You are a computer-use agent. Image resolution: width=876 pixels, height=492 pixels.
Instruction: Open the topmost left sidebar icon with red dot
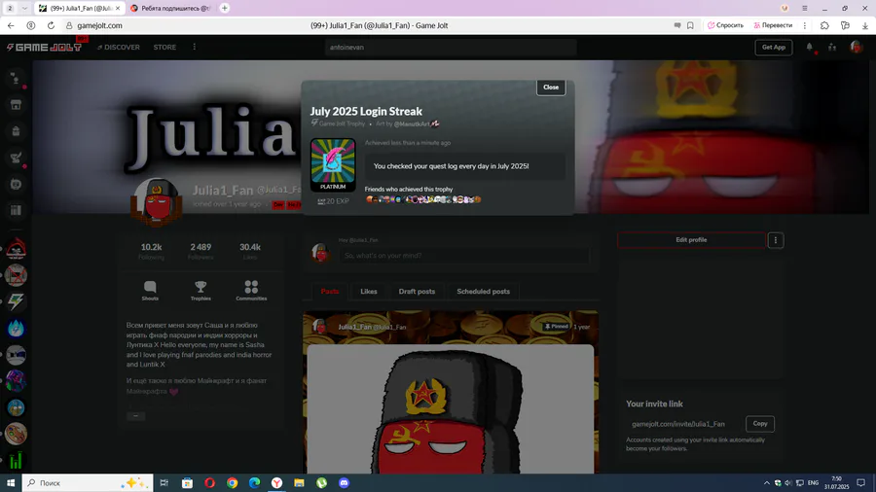16,79
